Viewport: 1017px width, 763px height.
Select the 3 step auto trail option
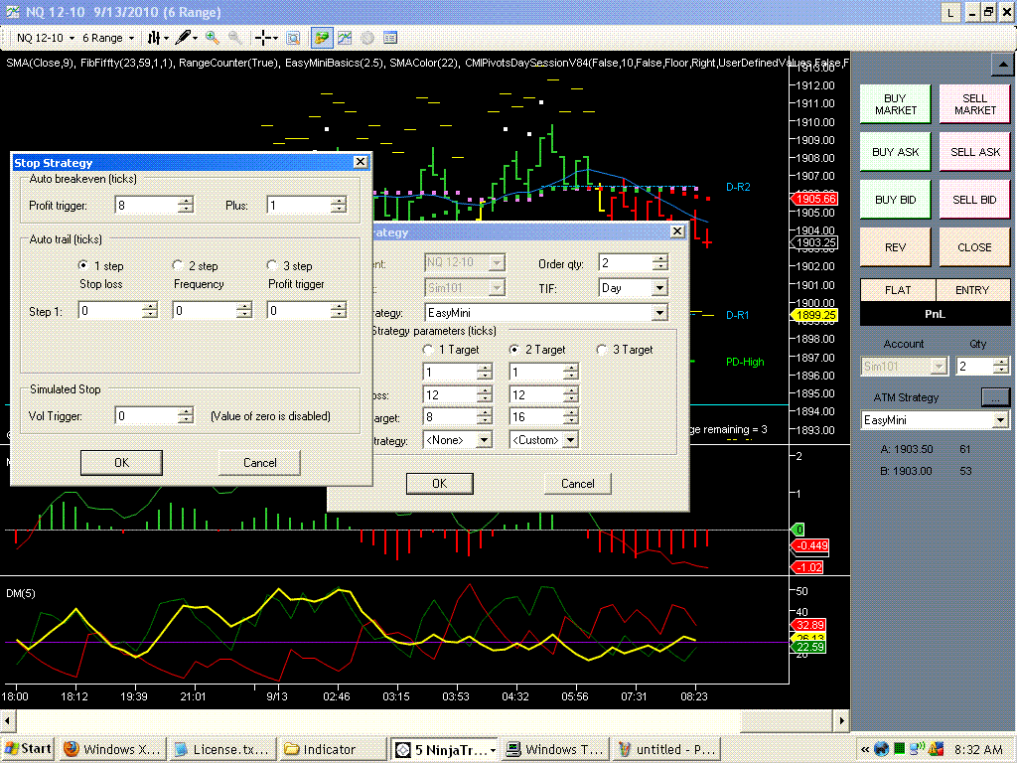(x=272, y=266)
